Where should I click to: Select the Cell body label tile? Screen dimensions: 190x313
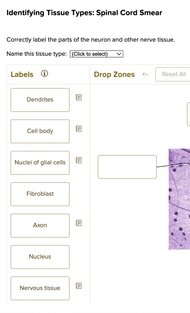point(40,131)
